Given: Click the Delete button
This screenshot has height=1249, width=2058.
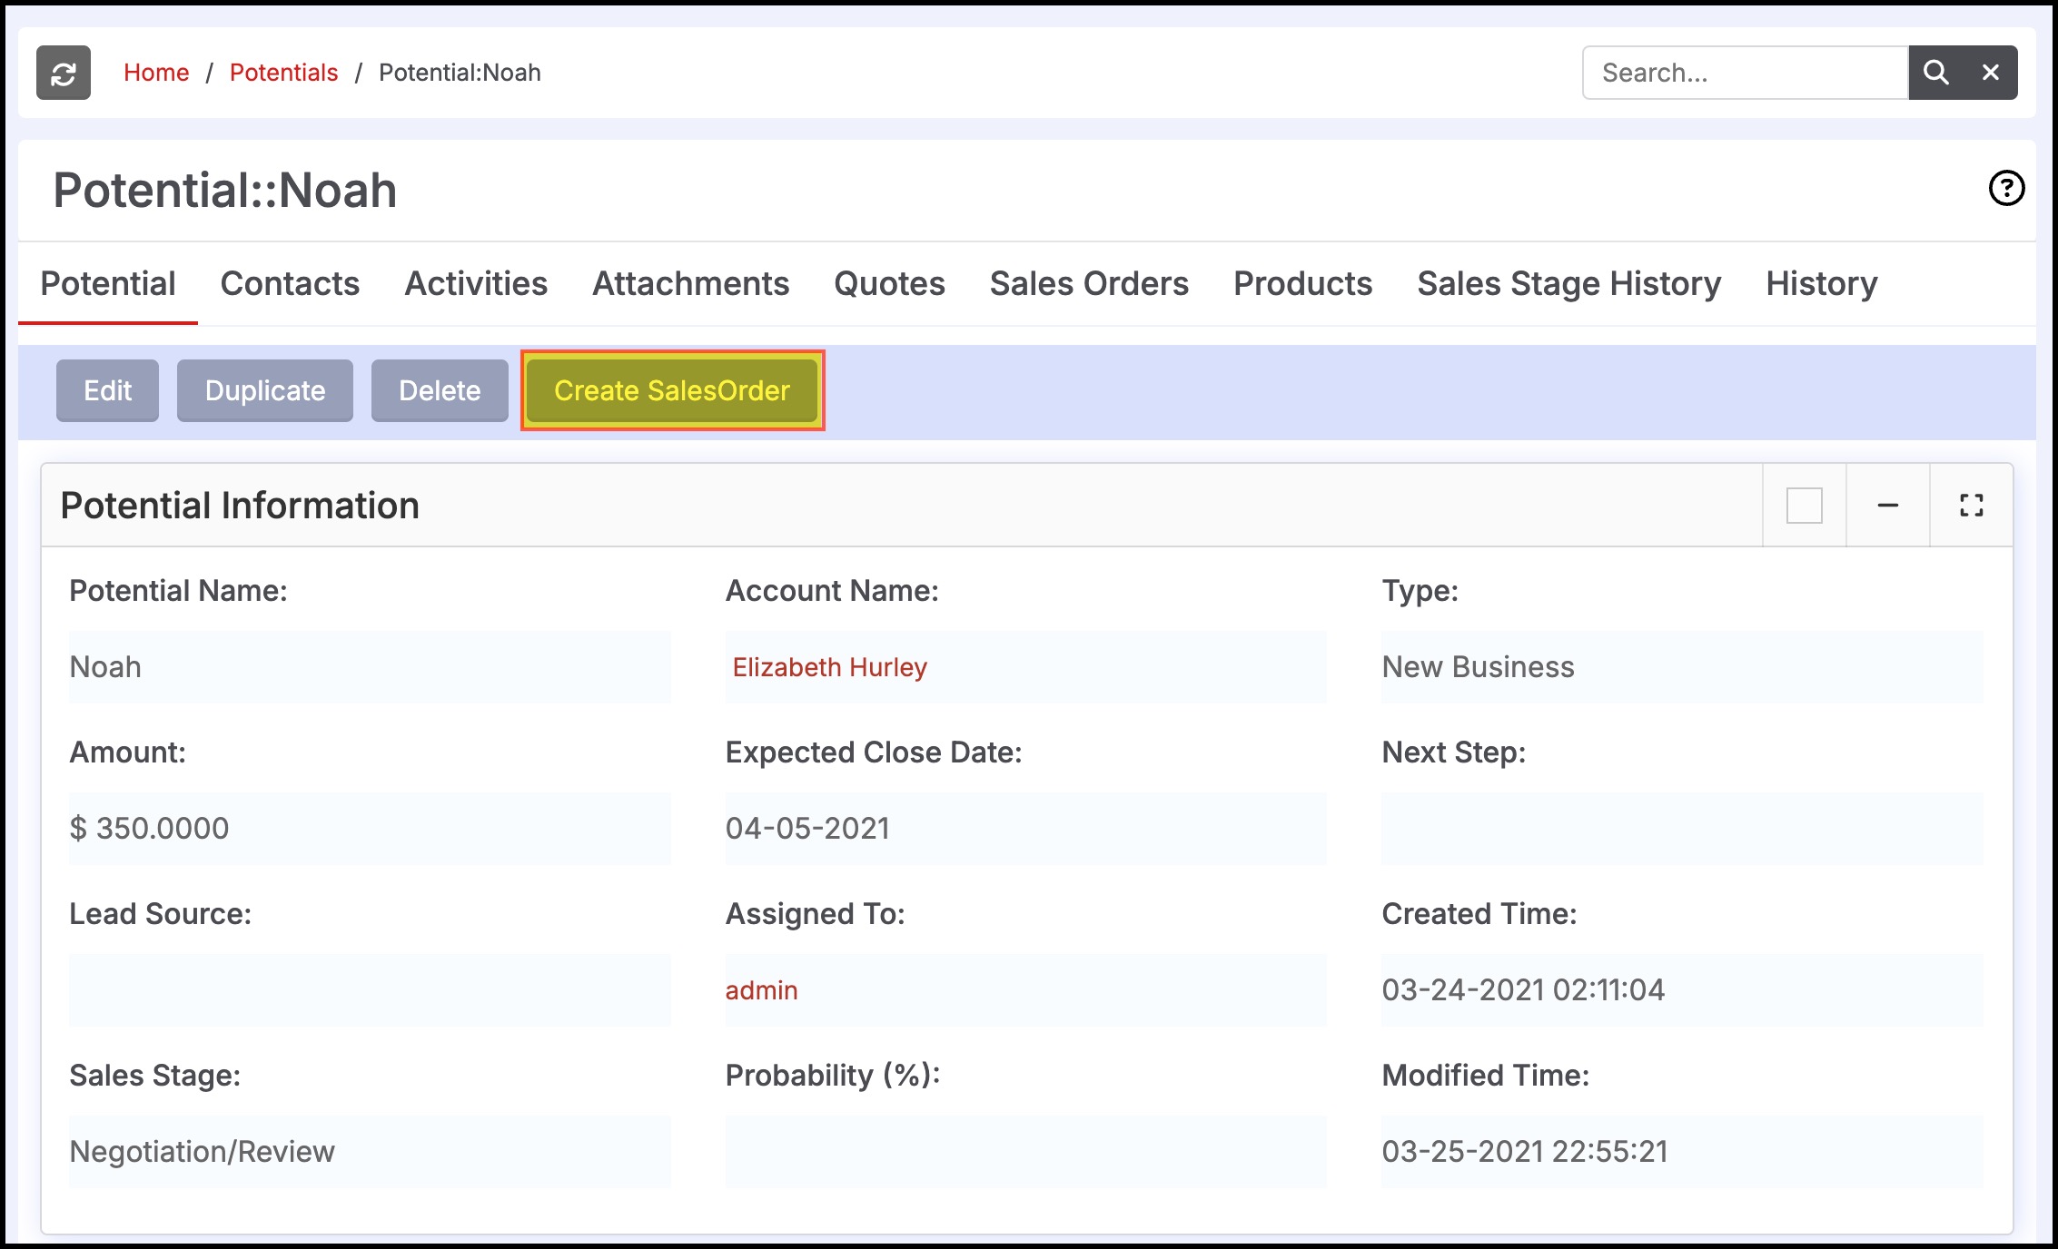Looking at the screenshot, I should pos(440,390).
